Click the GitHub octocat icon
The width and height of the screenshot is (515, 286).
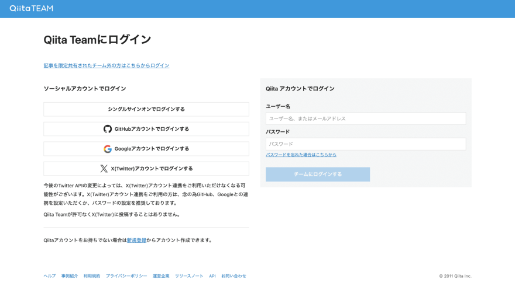pyautogui.click(x=108, y=129)
